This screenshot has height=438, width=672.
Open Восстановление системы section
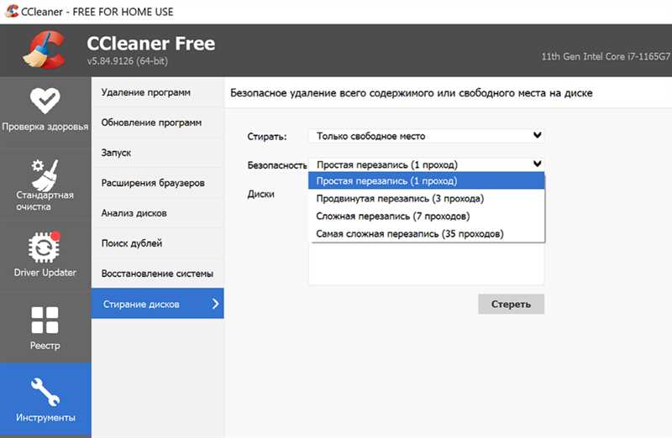(157, 274)
